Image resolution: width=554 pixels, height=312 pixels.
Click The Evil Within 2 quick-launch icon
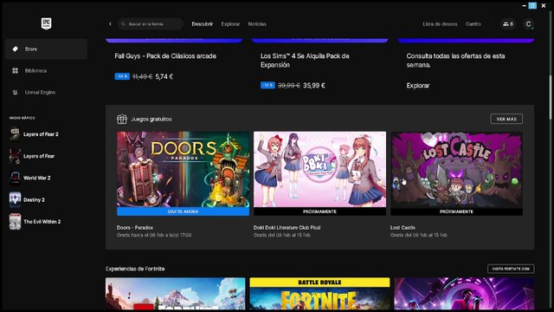(x=15, y=222)
